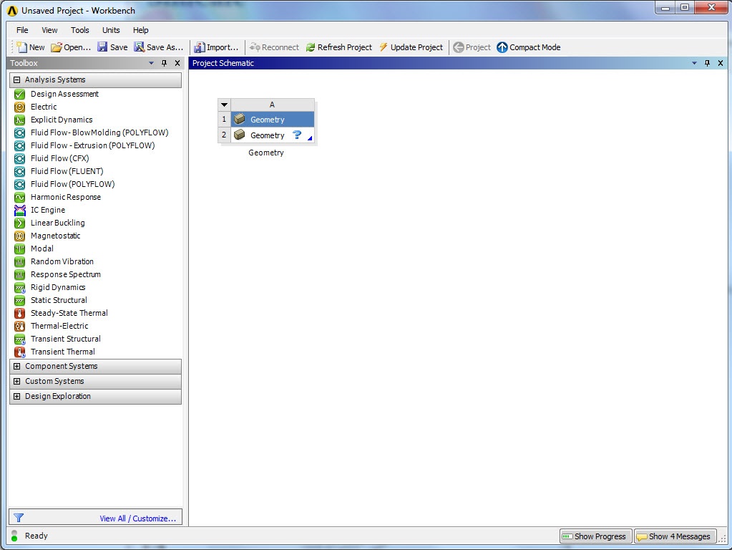Click the Project toolbar button
The width and height of the screenshot is (732, 550).
coord(472,47)
